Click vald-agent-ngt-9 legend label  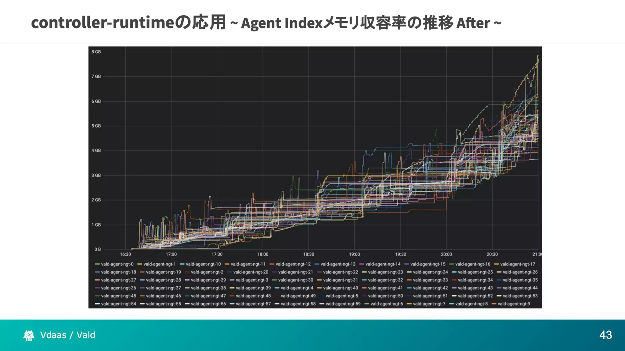(514, 304)
